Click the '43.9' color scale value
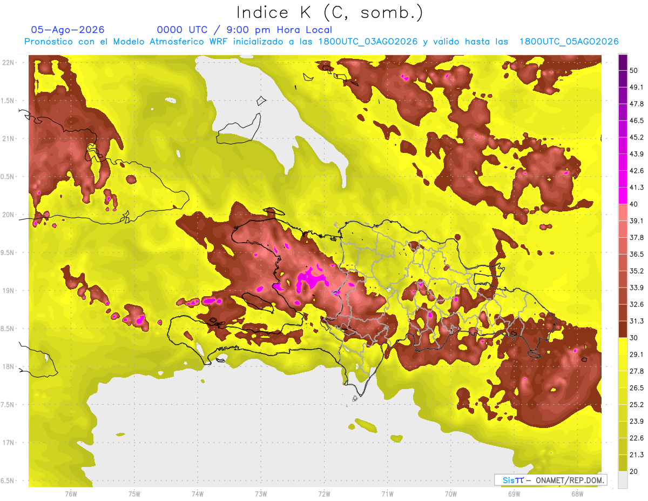 click(636, 154)
